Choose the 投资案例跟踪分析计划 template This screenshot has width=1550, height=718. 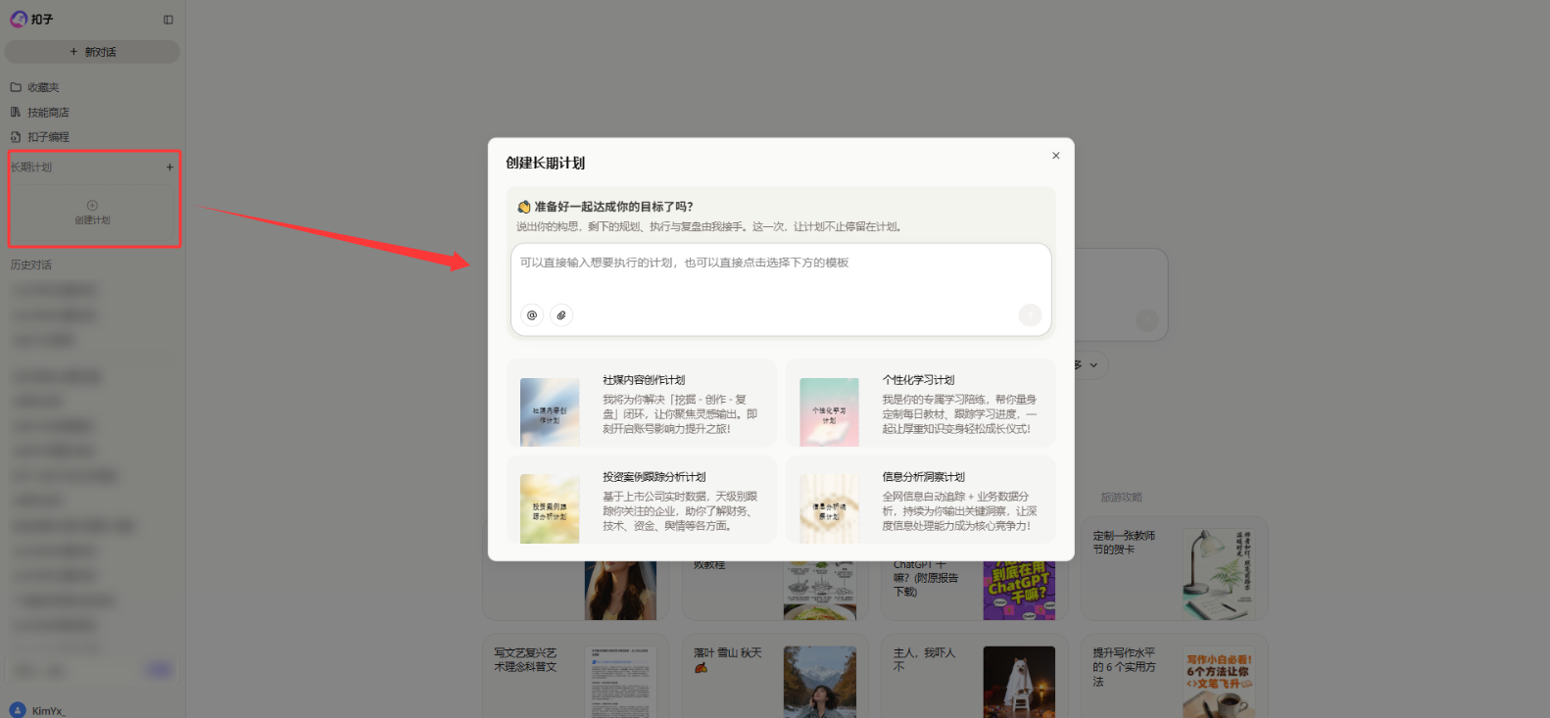coord(642,500)
